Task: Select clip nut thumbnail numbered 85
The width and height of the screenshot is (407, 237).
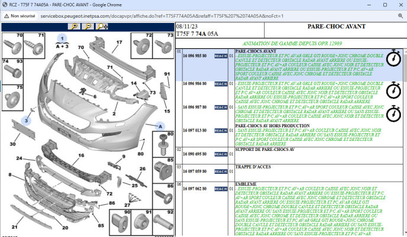Action: tap(163, 170)
